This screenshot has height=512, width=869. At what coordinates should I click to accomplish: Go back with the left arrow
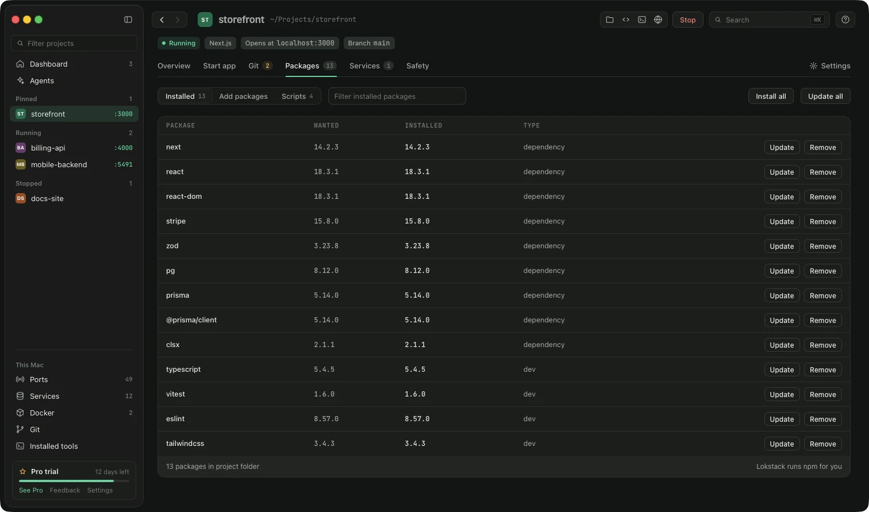162,20
